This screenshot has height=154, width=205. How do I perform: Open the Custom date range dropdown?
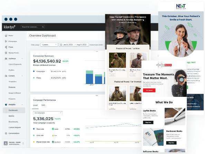[49, 45]
